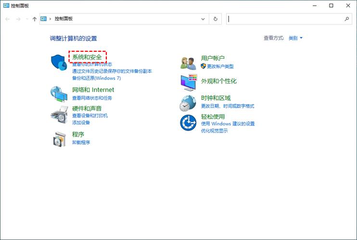The height and width of the screenshot is (240, 357).
Task: Minimize the 控制面板 window
Action: click(315, 5)
